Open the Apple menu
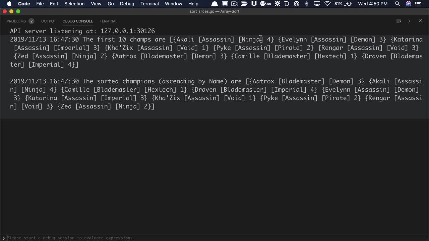Viewport: 429px width, 241px height. pyautogui.click(x=9, y=4)
